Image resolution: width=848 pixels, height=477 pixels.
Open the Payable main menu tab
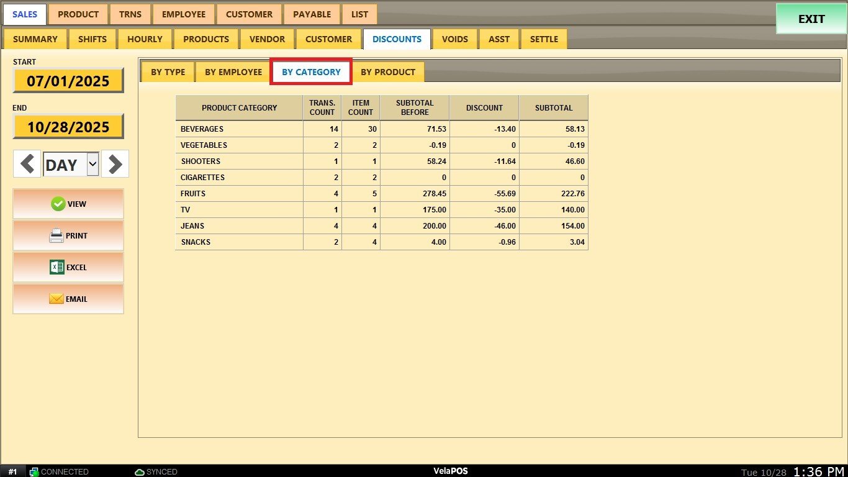pyautogui.click(x=312, y=14)
